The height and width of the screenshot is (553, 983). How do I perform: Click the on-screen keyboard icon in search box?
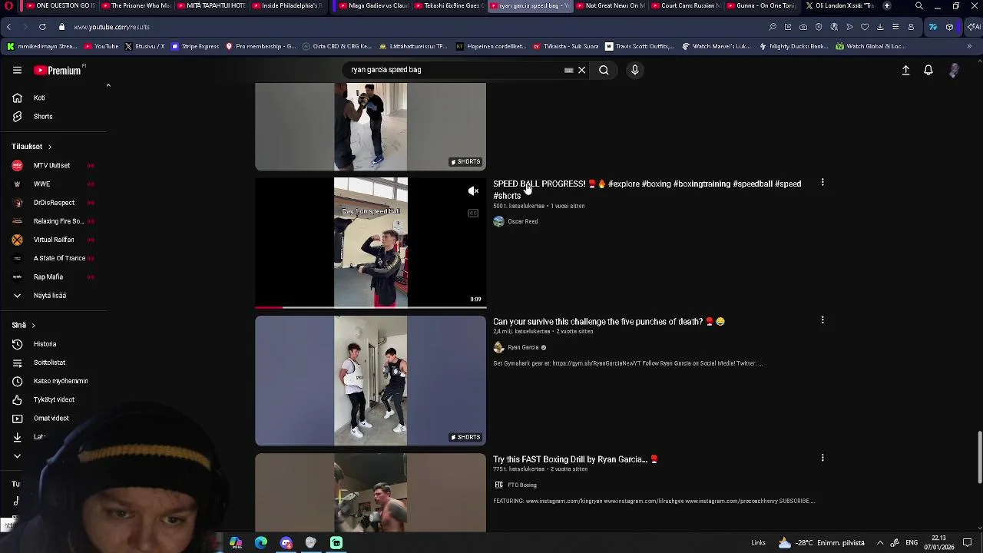568,70
